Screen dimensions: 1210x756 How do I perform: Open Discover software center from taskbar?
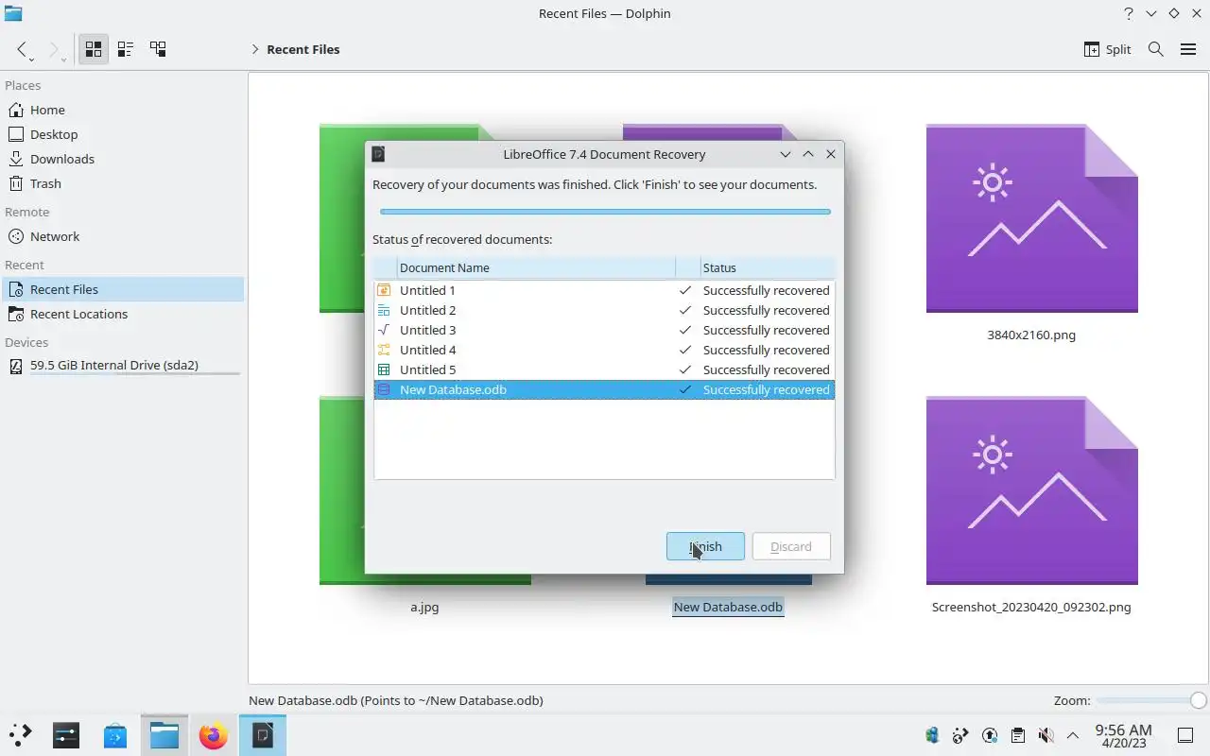coord(115,735)
